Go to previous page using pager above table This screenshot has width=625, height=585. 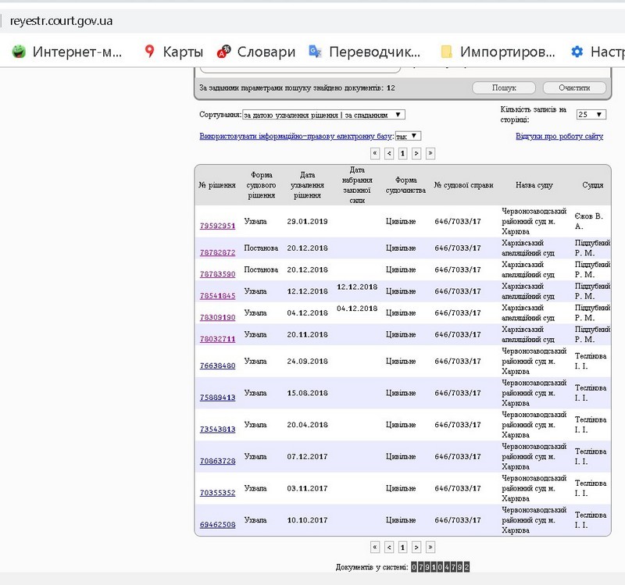click(x=389, y=153)
